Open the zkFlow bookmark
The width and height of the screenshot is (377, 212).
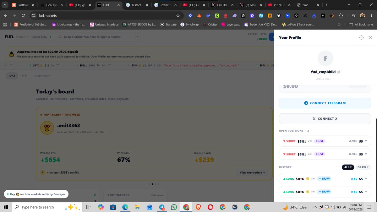tap(298, 24)
